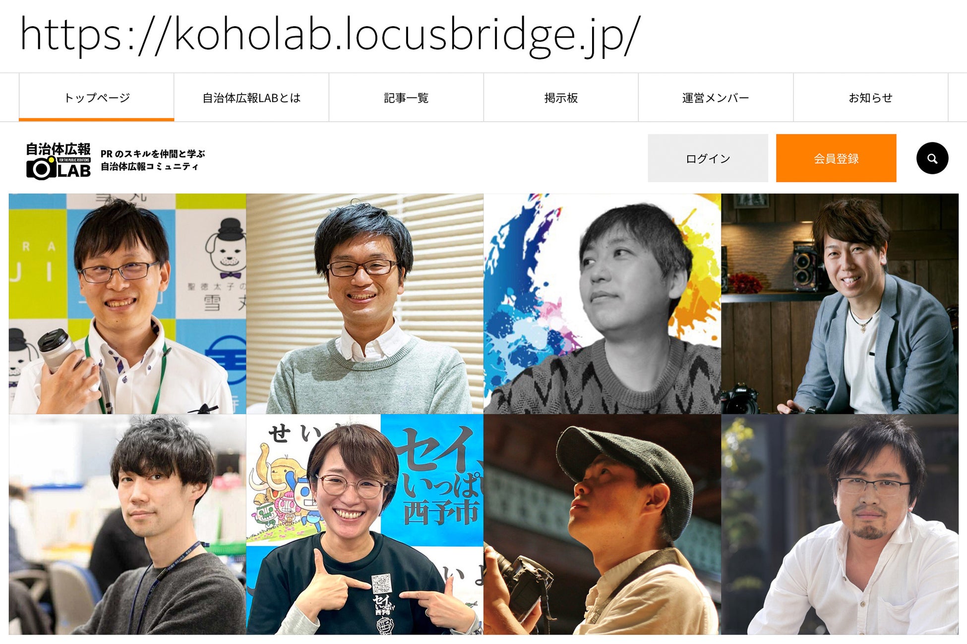Select the black-and-white portrait with paint splashes
967x644 pixels.
(603, 304)
